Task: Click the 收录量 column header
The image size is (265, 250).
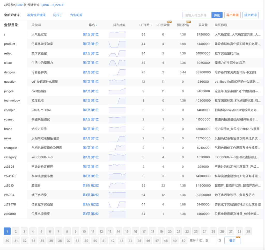Action: [x=203, y=25]
